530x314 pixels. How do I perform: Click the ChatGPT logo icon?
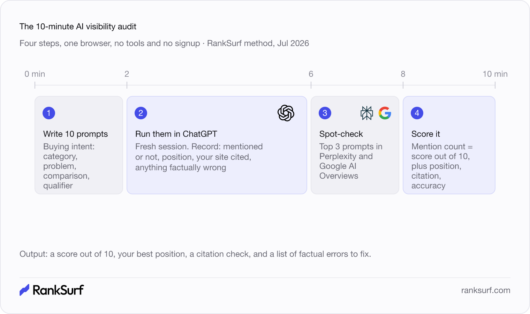[x=286, y=113]
